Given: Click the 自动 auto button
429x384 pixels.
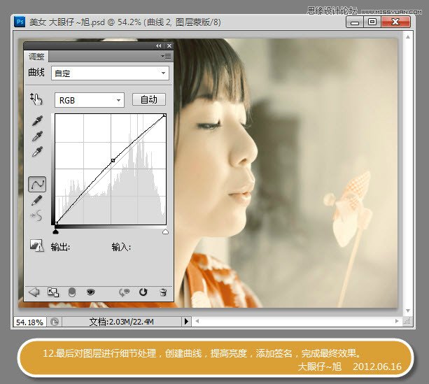Looking at the screenshot, I should (x=149, y=99).
